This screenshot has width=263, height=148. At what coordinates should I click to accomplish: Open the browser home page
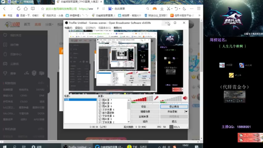25,9
